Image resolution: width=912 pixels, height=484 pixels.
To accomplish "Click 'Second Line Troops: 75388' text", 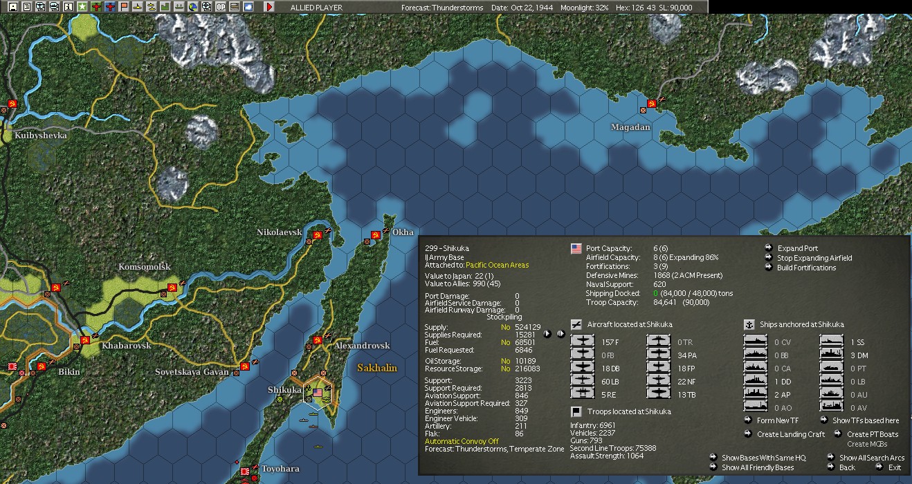I will (613, 448).
